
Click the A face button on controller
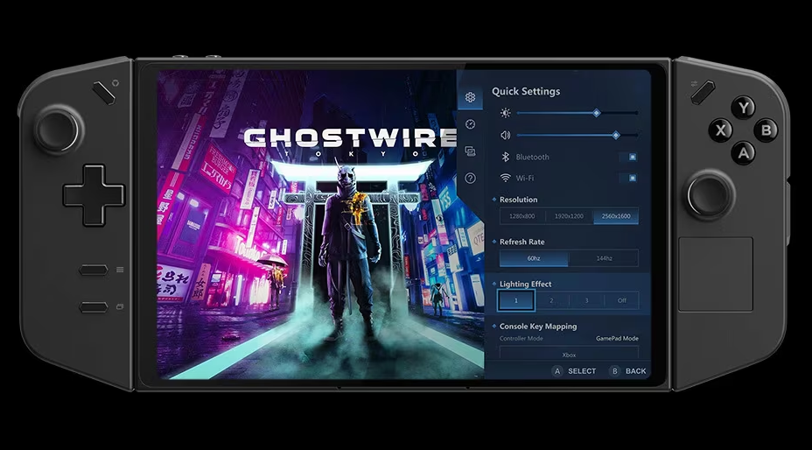[x=744, y=153]
